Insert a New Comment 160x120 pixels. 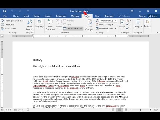tap(50, 25)
